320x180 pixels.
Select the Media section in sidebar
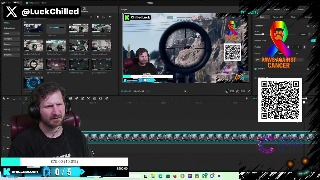tap(7, 23)
